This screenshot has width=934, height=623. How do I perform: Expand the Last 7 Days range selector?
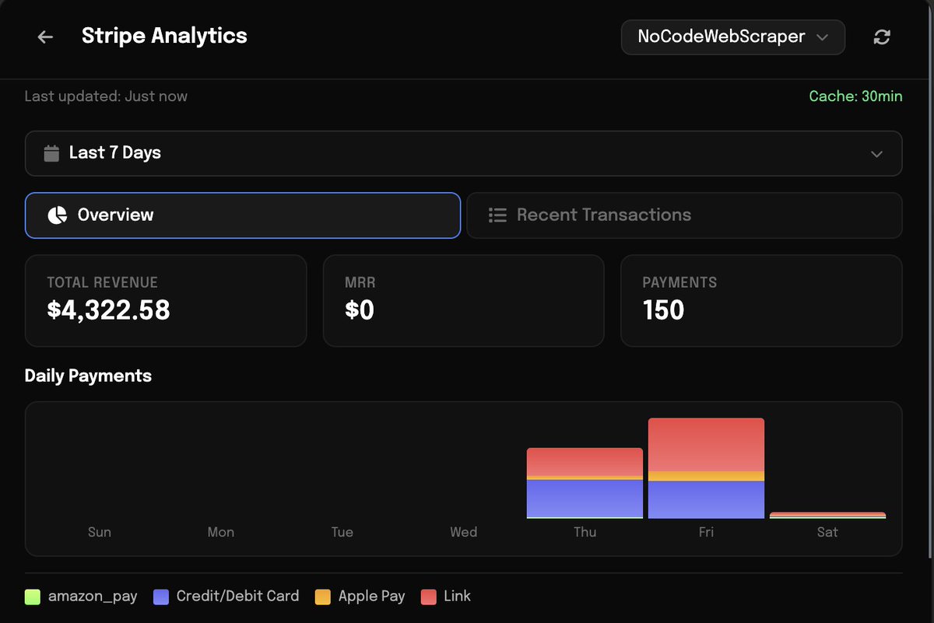[x=464, y=153]
